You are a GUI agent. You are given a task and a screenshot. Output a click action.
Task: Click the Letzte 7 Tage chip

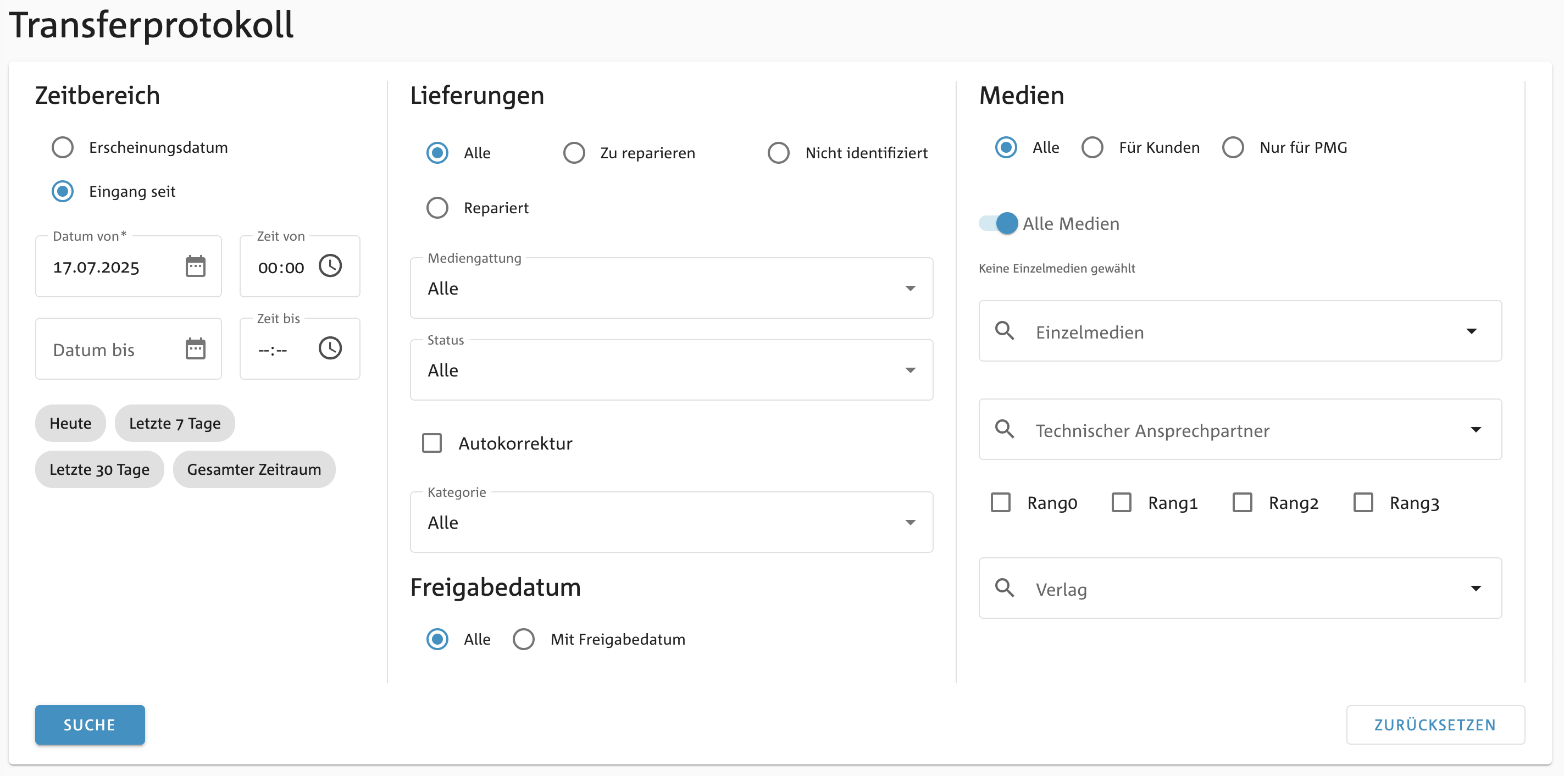pos(175,423)
